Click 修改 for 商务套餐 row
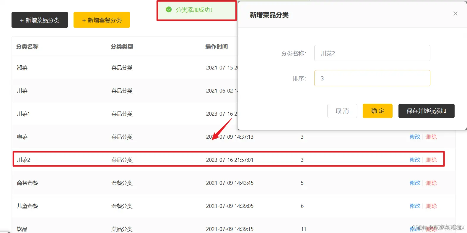This screenshot has height=233, width=467. click(415, 183)
